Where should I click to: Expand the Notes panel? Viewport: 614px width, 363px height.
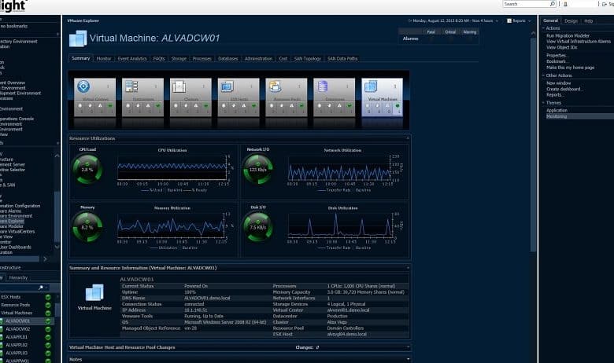(408, 359)
